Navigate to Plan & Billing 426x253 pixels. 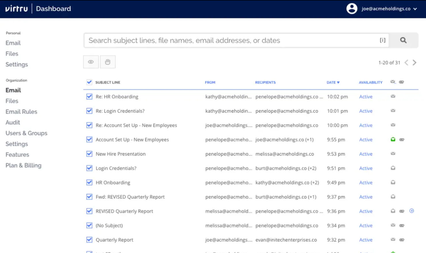point(23,165)
